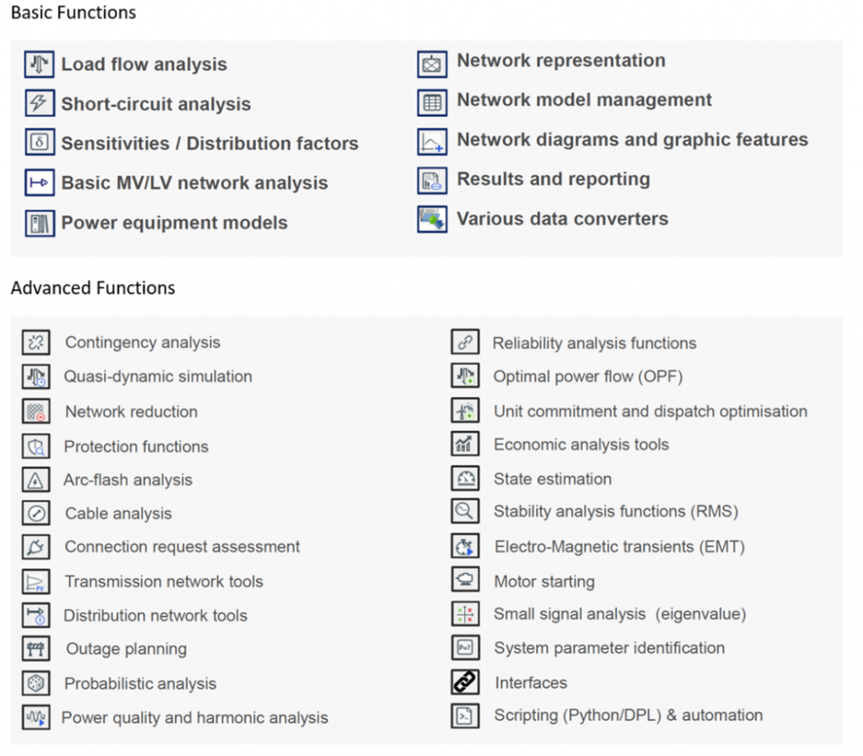Click the Outage planning barrier icon
The height and width of the screenshot is (756, 863).
tap(36, 649)
